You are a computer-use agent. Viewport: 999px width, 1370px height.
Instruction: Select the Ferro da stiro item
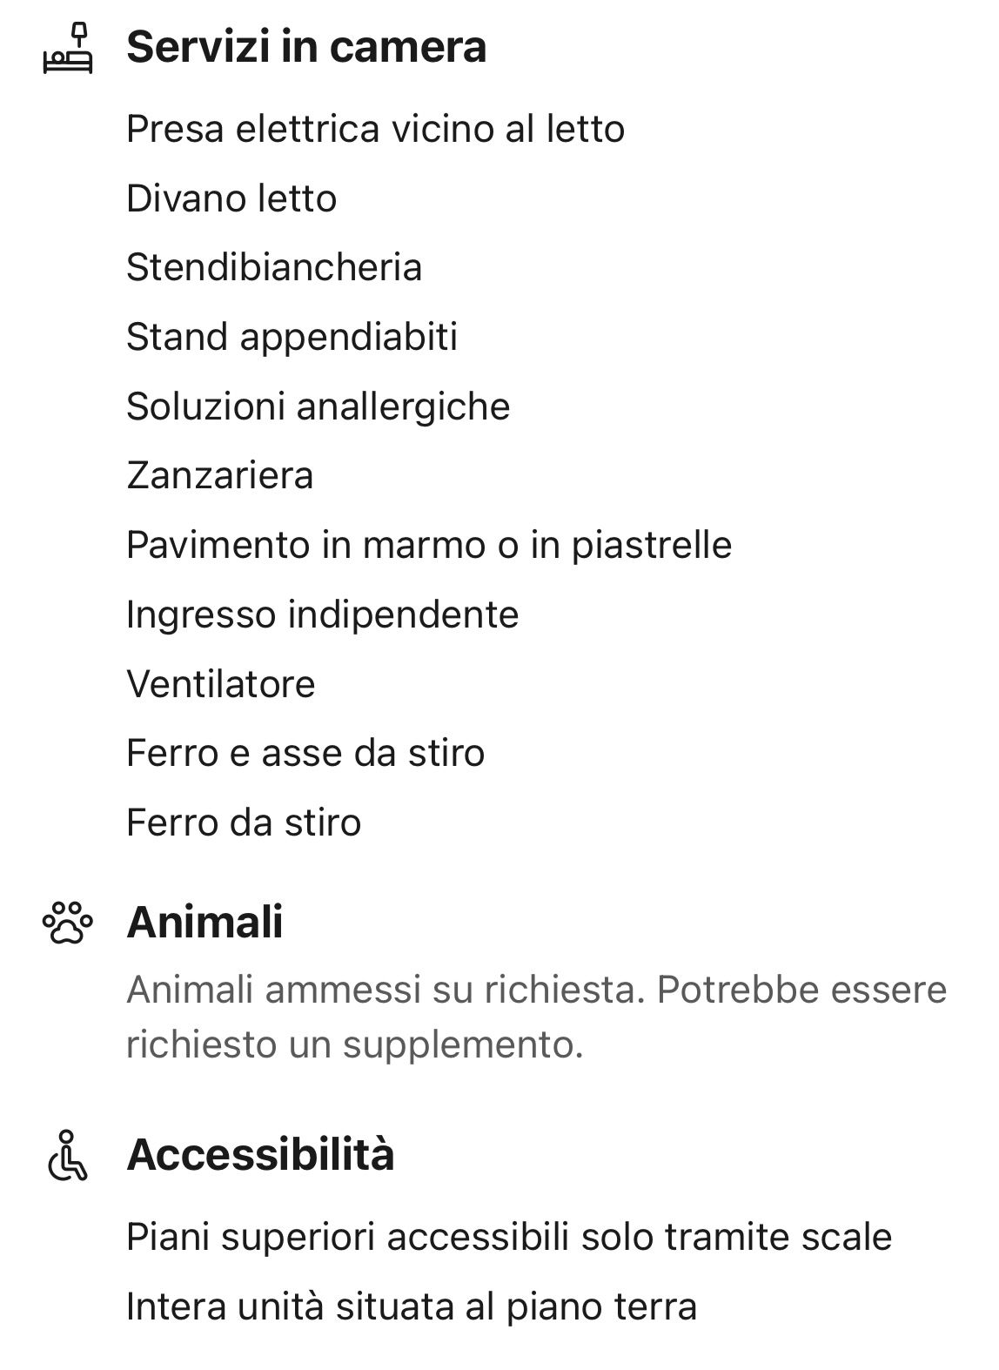coord(244,823)
